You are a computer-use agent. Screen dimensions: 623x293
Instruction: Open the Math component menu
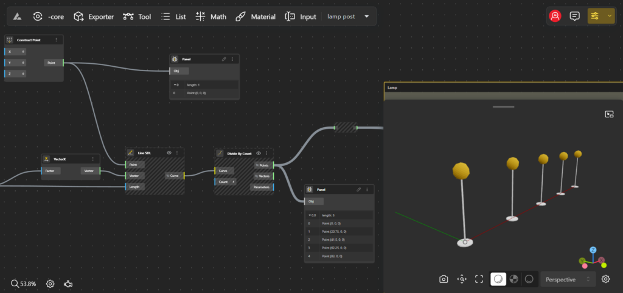tap(211, 16)
